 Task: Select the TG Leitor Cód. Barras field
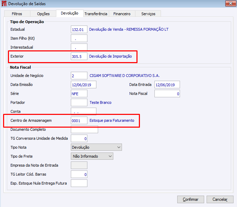[79, 174]
